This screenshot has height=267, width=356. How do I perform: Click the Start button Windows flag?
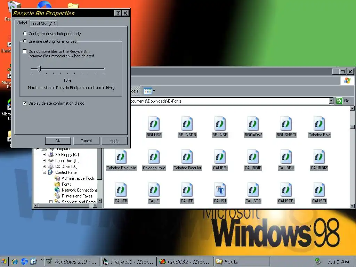click(x=4, y=261)
